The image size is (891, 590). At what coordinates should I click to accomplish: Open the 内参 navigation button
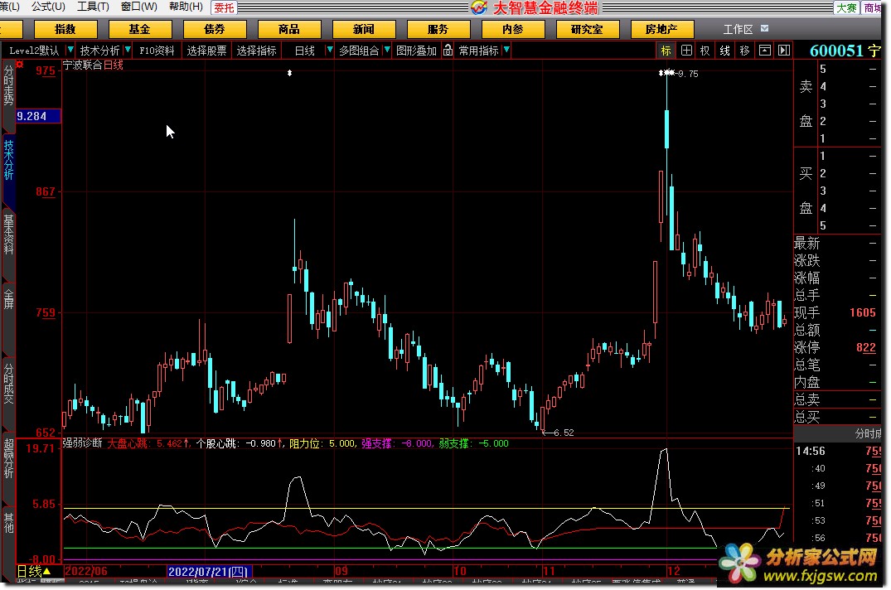512,29
